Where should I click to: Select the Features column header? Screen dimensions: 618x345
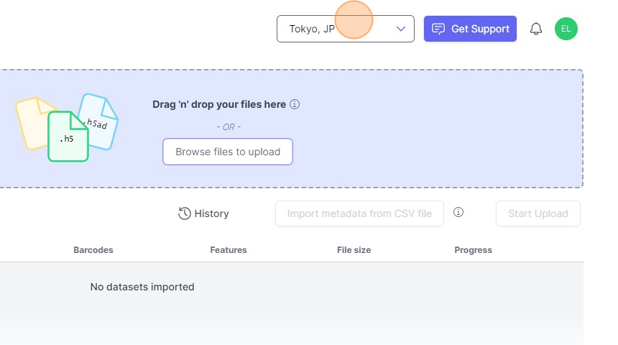pos(229,250)
